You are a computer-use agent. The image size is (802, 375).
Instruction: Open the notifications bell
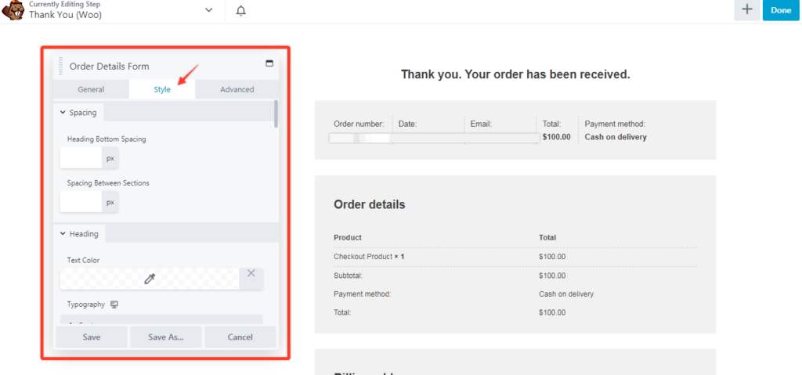(240, 10)
